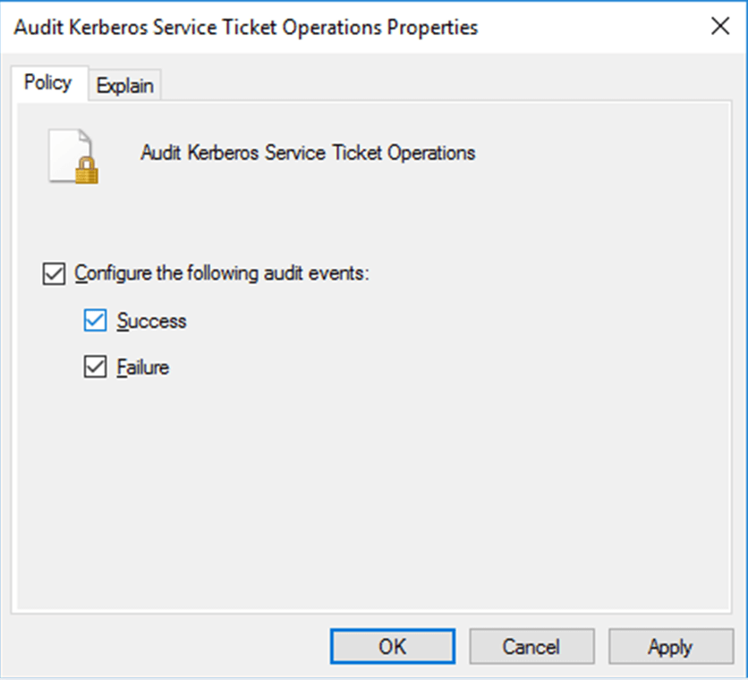Apply the audit policy changes

pyautogui.click(x=670, y=646)
